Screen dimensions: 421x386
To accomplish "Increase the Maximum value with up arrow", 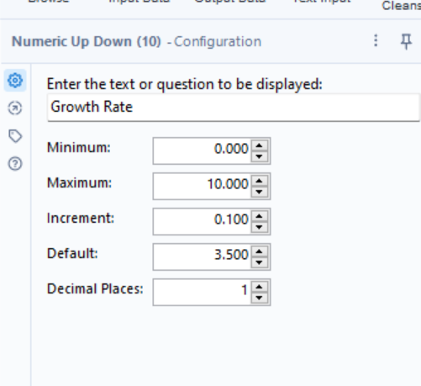I will point(260,181).
